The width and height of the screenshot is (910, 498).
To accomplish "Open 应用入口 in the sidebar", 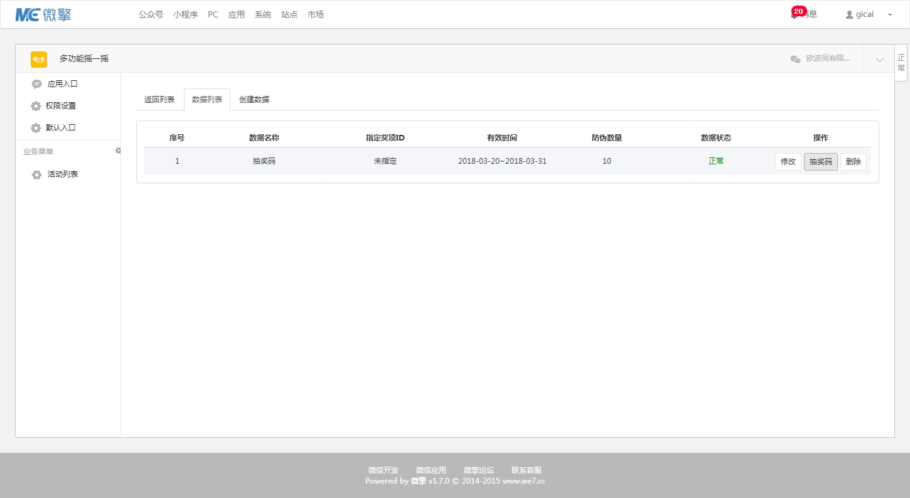I will click(63, 84).
